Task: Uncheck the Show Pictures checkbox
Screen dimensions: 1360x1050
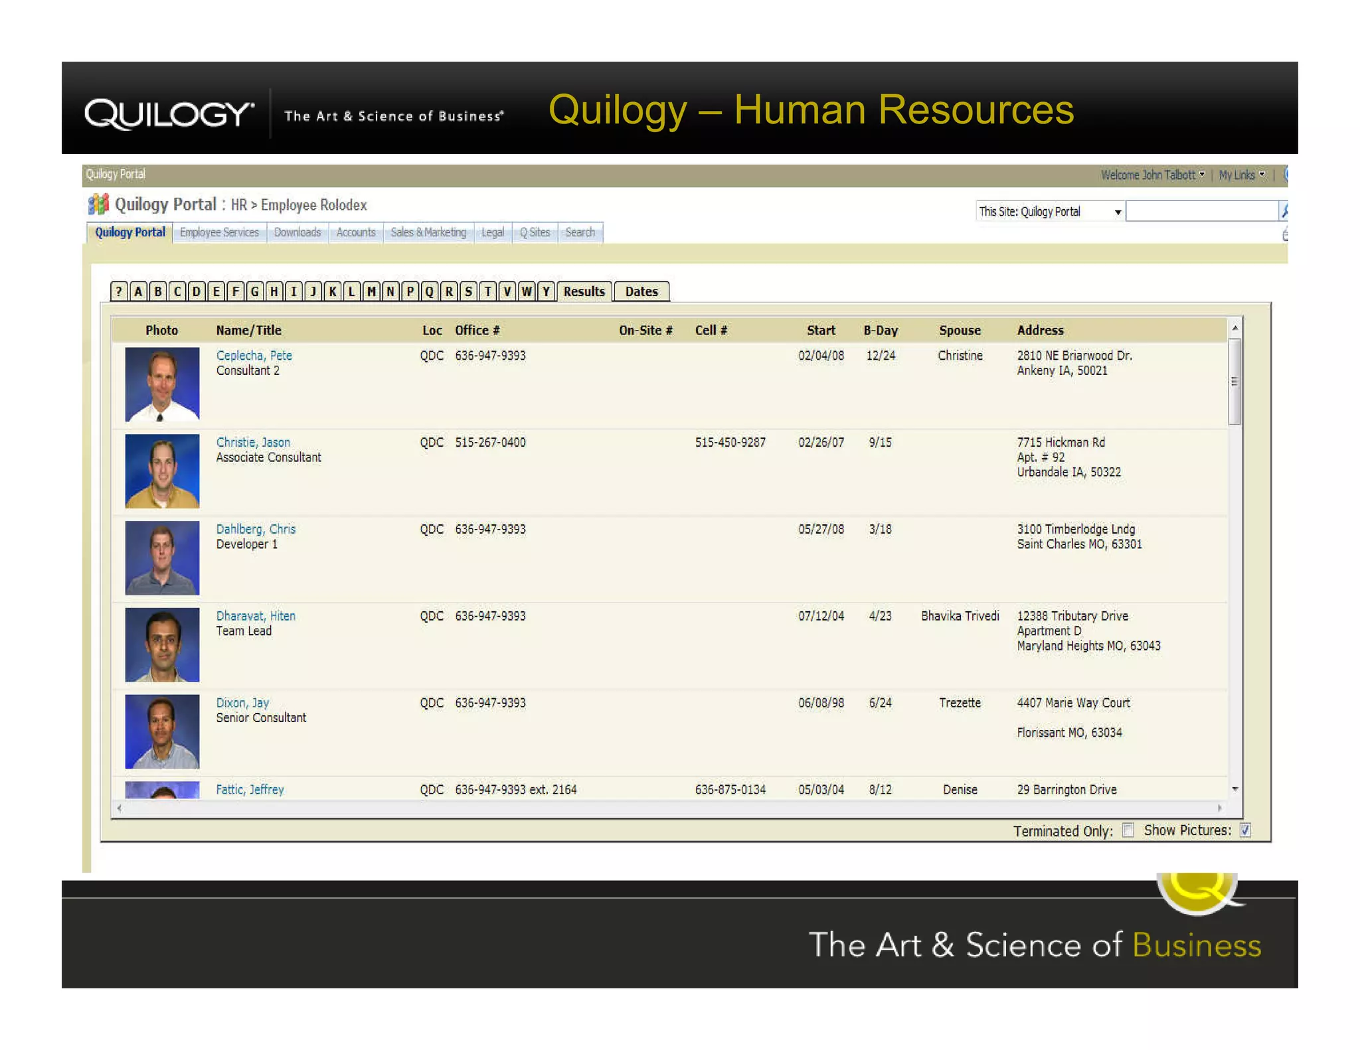Action: [1245, 830]
